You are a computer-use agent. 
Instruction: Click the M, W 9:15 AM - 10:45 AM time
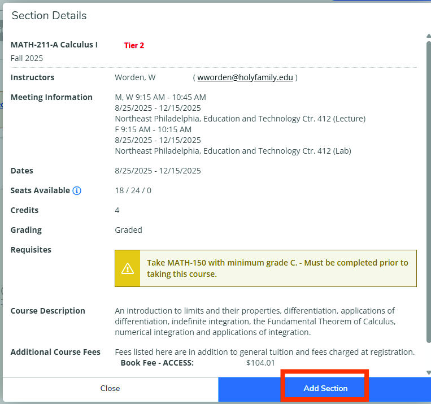pos(160,97)
